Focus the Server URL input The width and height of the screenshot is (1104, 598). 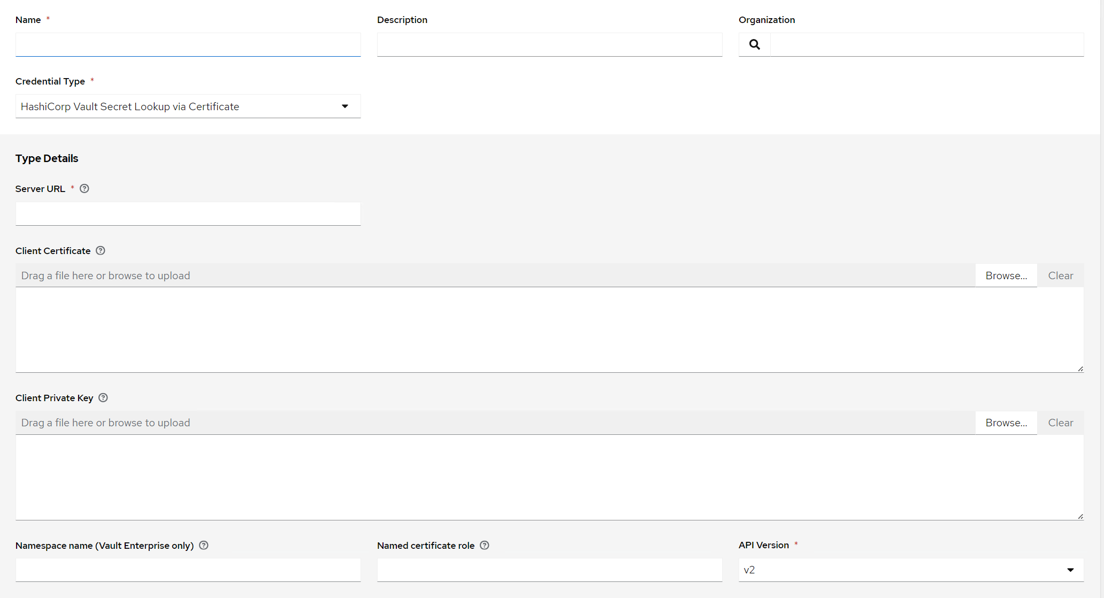coord(188,214)
